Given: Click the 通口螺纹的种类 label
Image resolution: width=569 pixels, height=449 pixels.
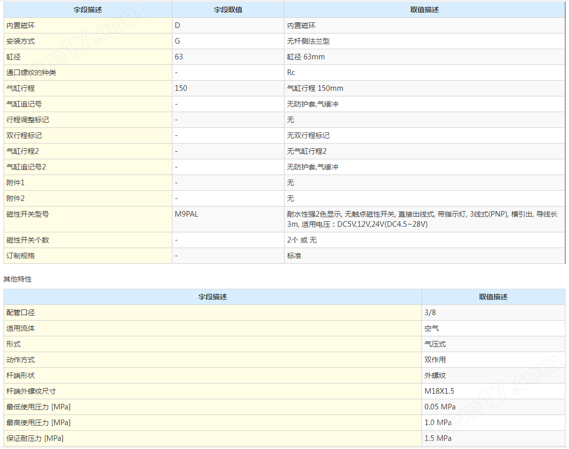Looking at the screenshot, I should [x=31, y=73].
